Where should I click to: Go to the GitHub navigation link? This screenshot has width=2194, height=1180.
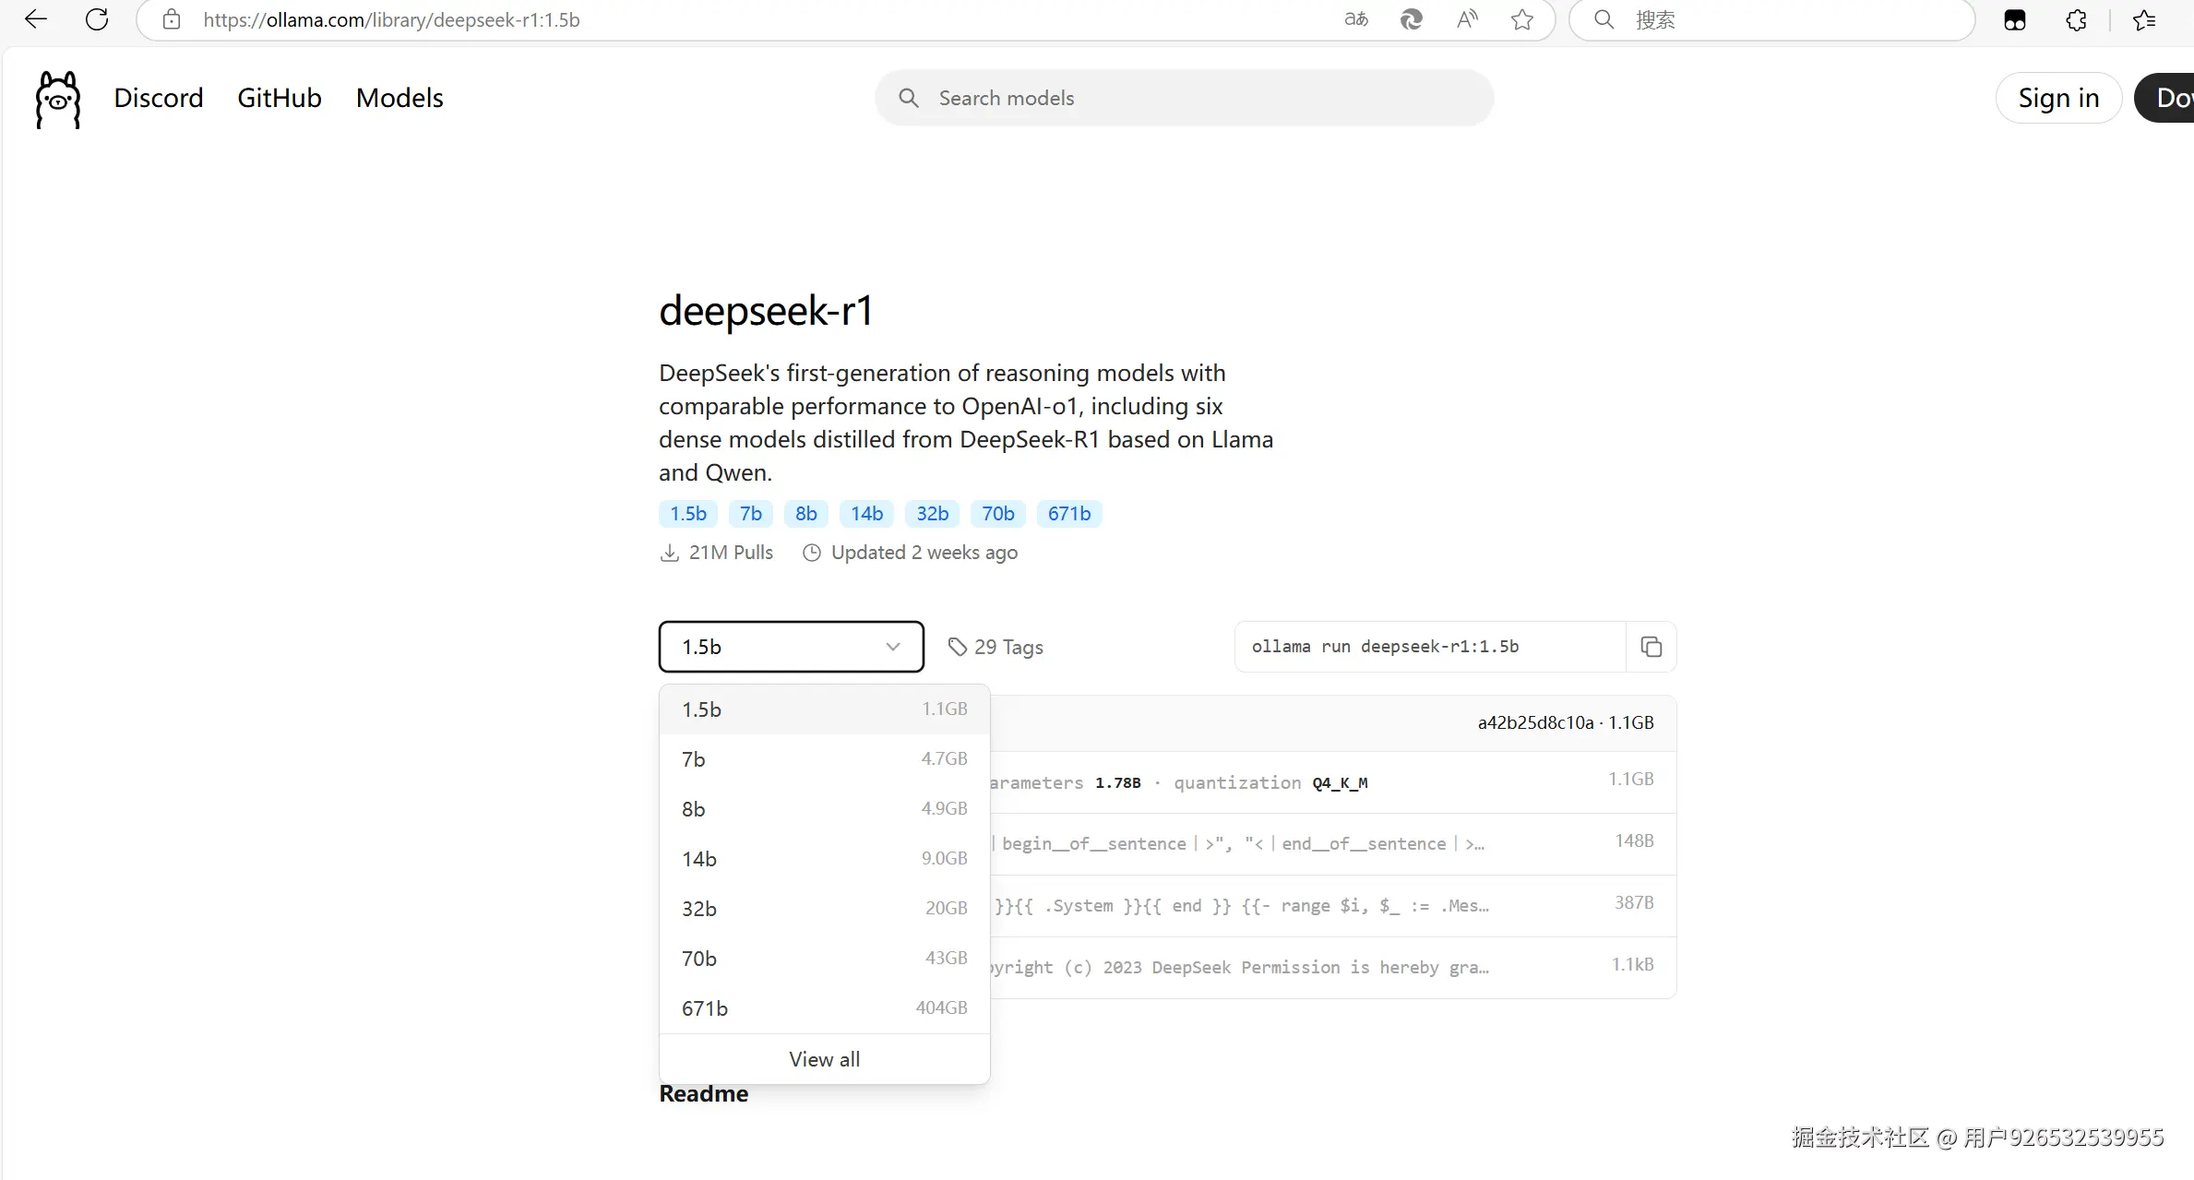click(x=279, y=98)
